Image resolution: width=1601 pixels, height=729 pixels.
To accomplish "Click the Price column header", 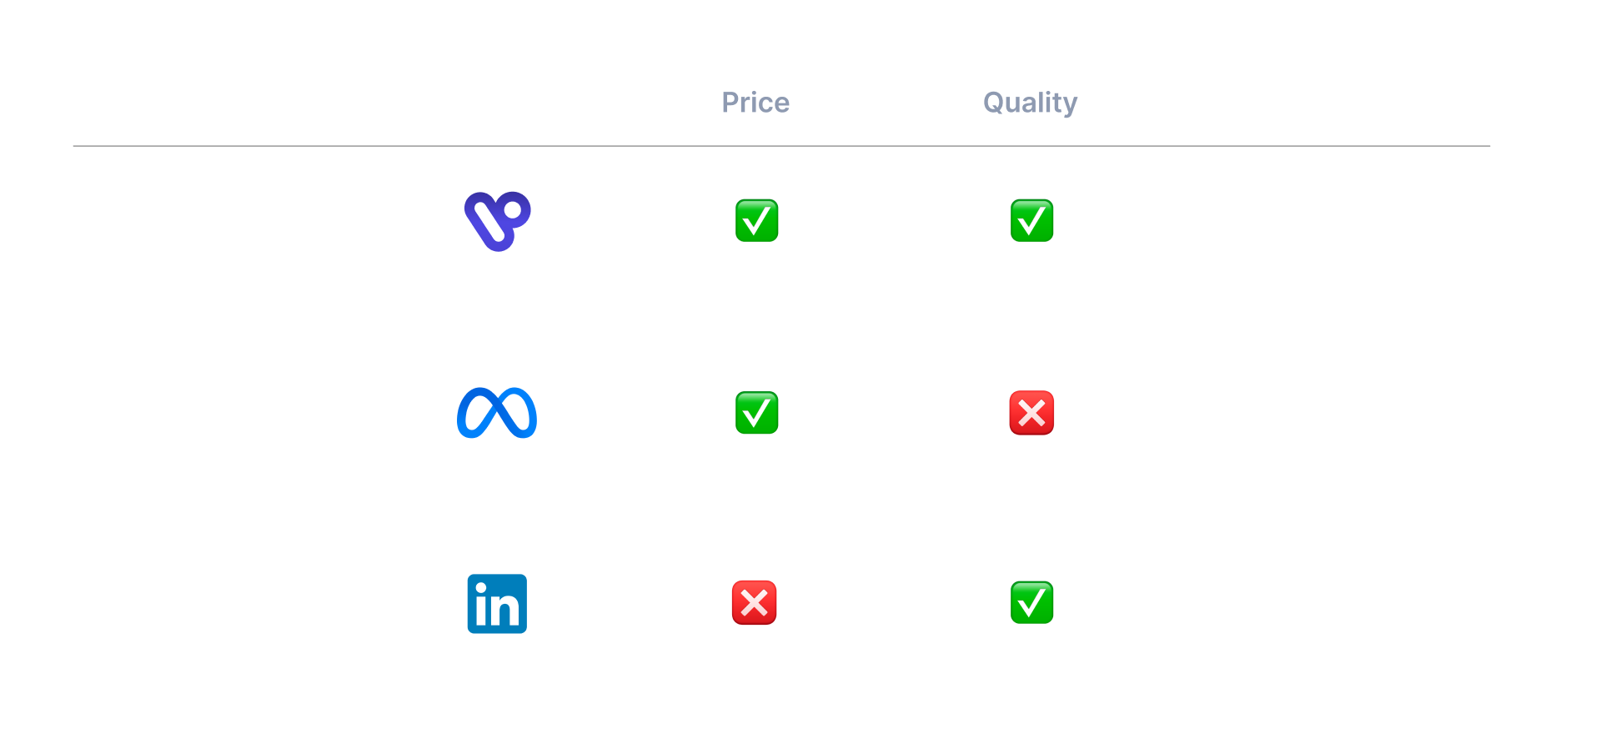I will point(755,103).
